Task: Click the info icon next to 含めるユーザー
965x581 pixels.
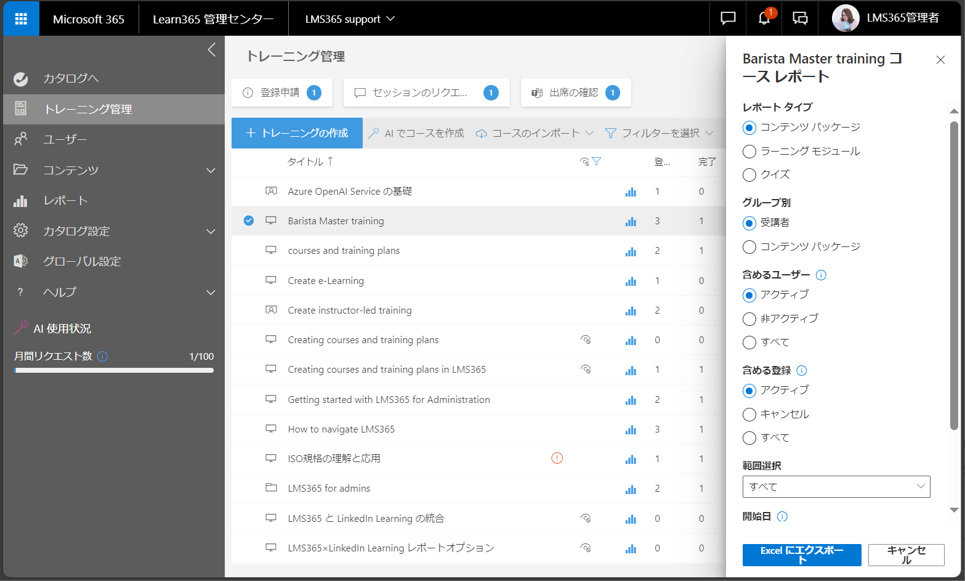Action: pyautogui.click(x=821, y=275)
